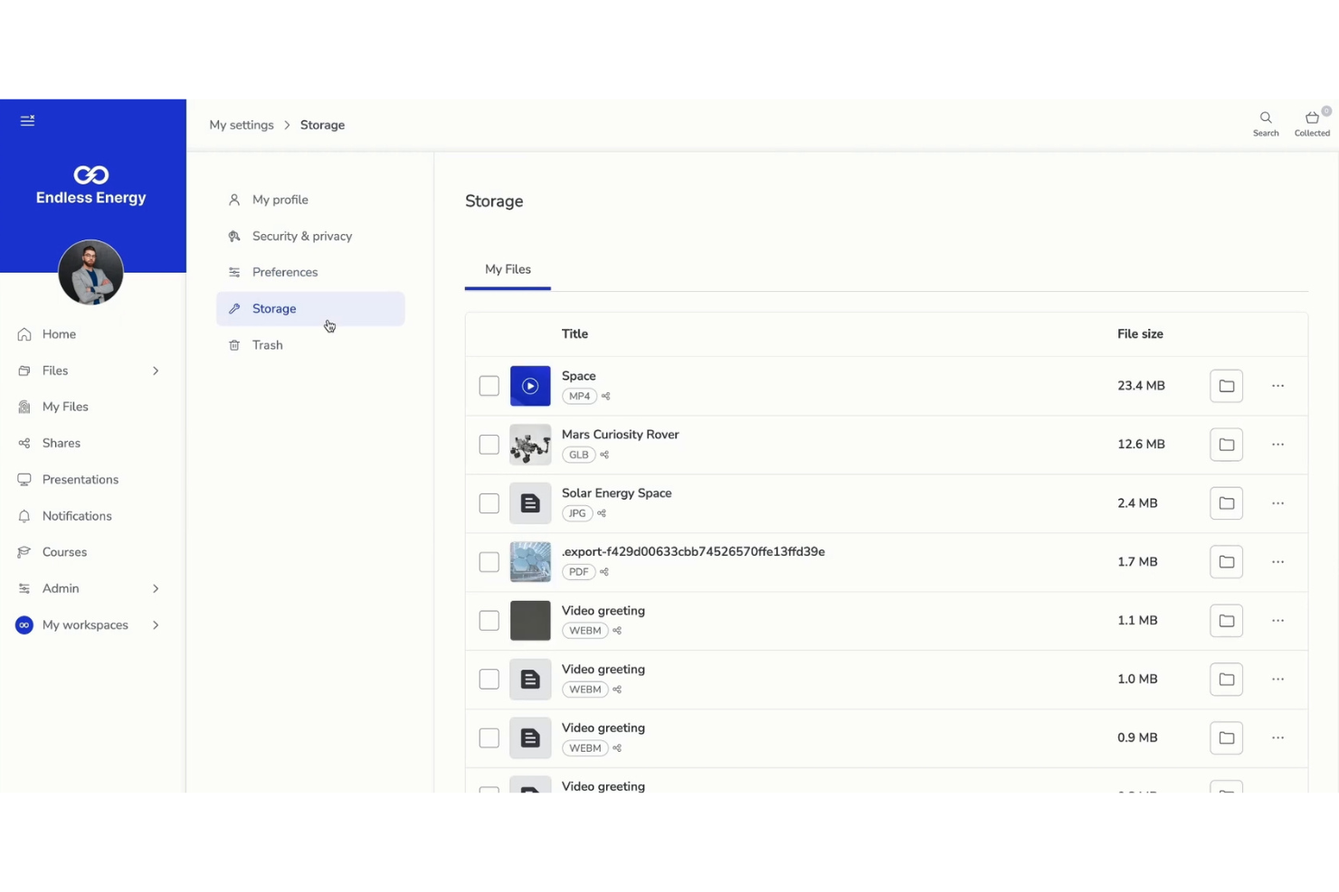This screenshot has width=1339, height=892.
Task: Open Notifications in the sidebar
Action: (76, 515)
